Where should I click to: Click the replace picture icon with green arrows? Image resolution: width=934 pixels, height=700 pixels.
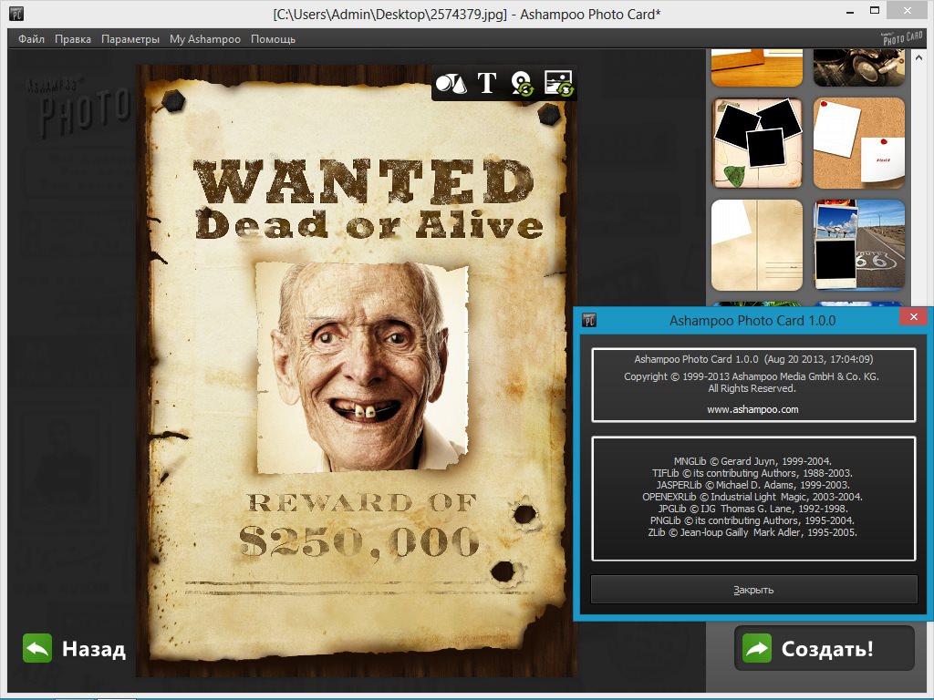(558, 83)
